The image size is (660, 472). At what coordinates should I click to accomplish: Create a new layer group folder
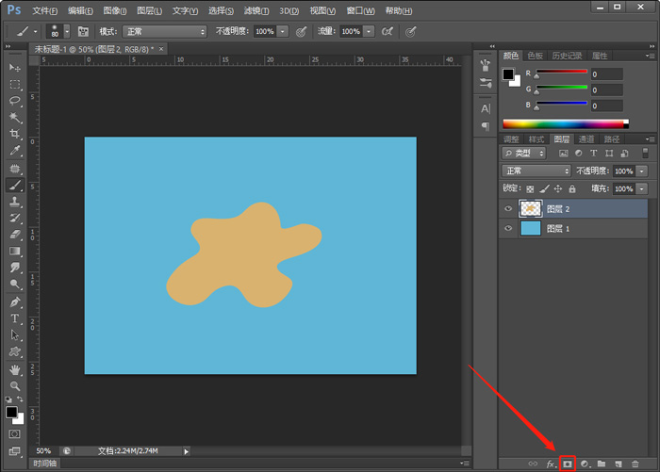(602, 464)
